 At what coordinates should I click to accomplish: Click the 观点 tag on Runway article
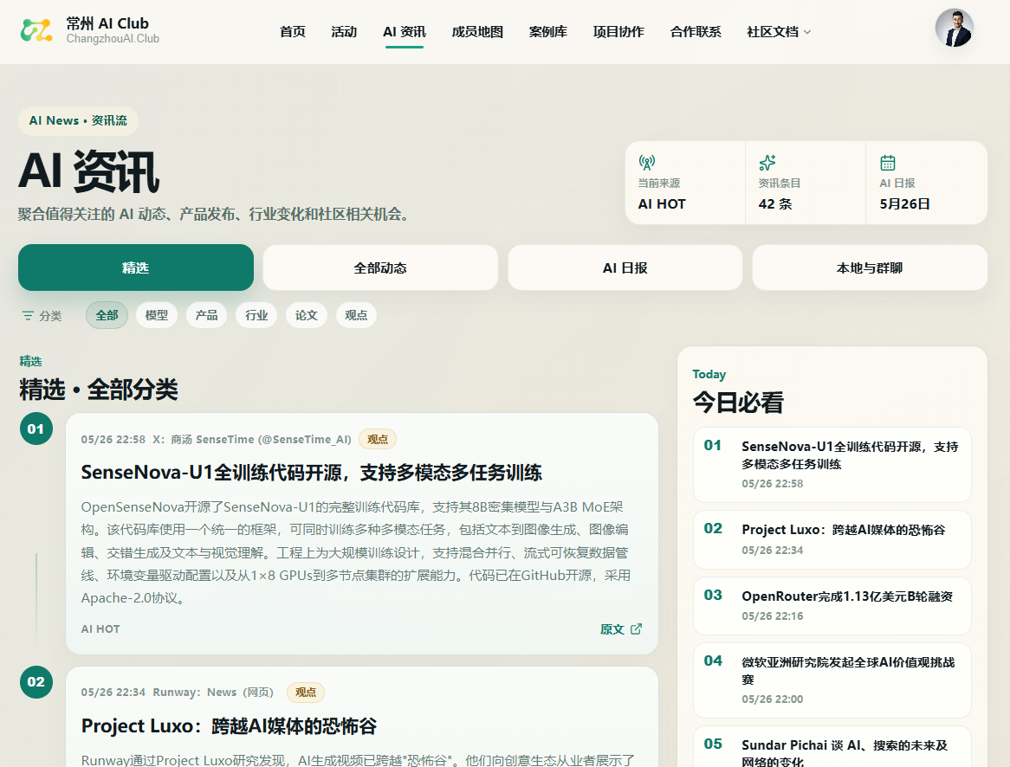point(305,693)
